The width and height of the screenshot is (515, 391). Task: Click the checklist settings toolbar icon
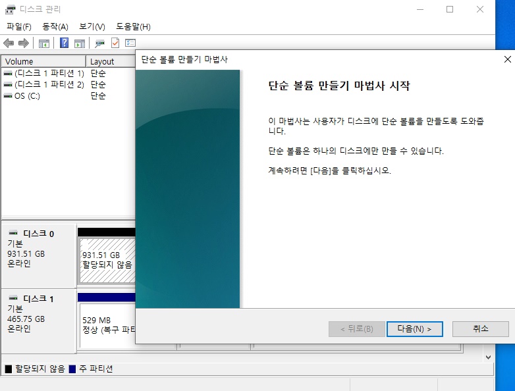130,43
